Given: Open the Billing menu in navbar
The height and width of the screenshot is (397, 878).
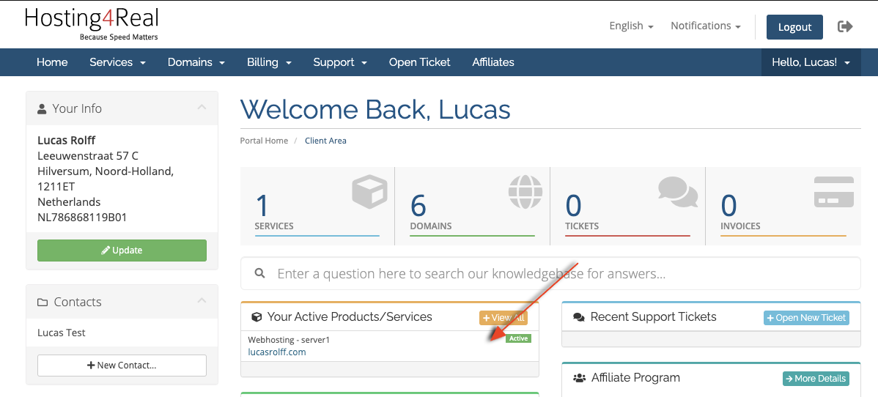Looking at the screenshot, I should [269, 62].
